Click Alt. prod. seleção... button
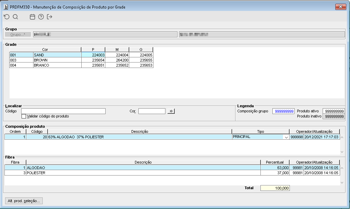Screen dimensions: 350x209 pyautogui.click(x=24, y=201)
